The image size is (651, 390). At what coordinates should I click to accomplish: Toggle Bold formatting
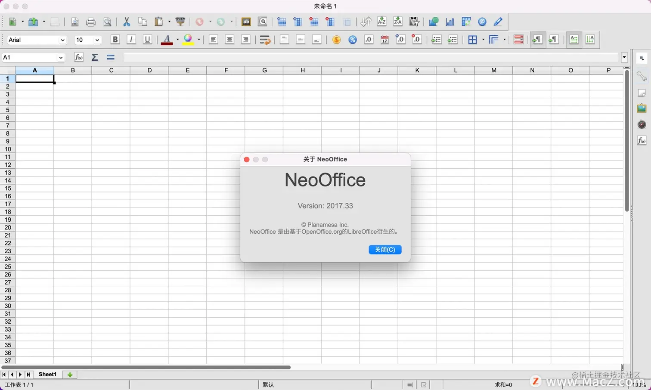pyautogui.click(x=115, y=40)
